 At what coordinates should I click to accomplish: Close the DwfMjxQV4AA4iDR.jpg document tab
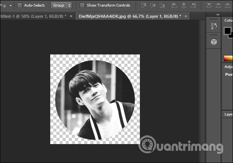click(186, 16)
